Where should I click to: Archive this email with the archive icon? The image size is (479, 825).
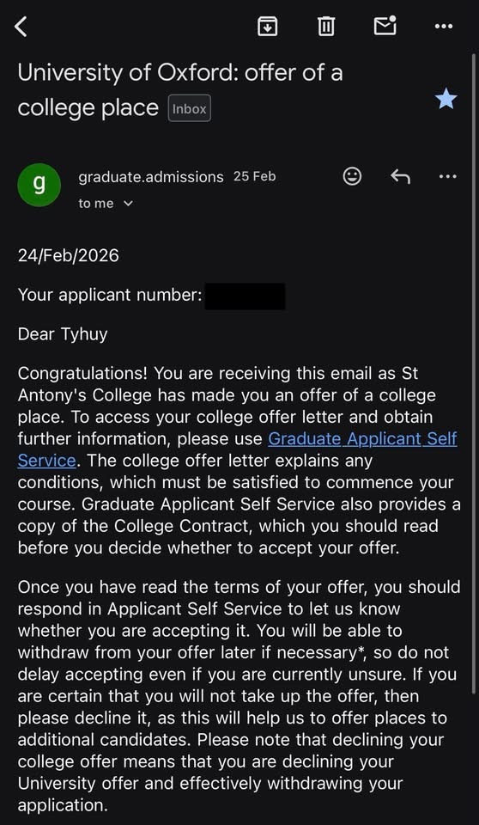[267, 26]
